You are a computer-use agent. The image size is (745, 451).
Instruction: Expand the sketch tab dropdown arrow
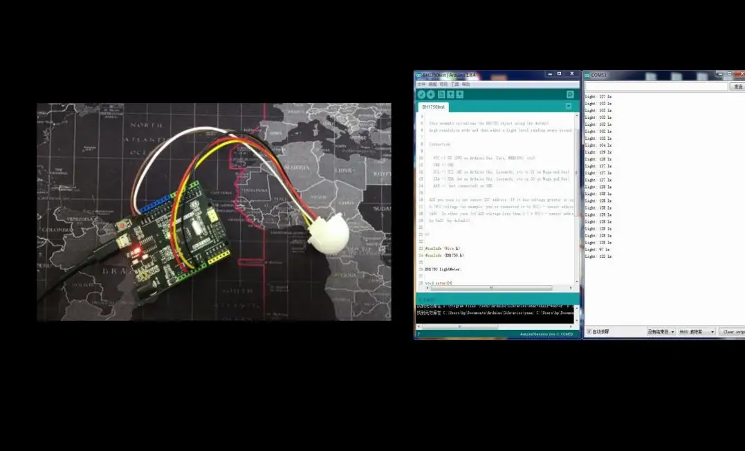click(569, 107)
